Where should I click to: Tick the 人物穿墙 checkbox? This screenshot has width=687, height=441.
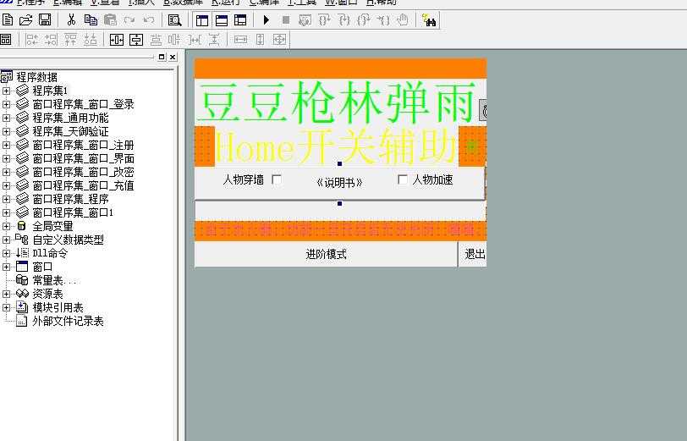point(277,179)
